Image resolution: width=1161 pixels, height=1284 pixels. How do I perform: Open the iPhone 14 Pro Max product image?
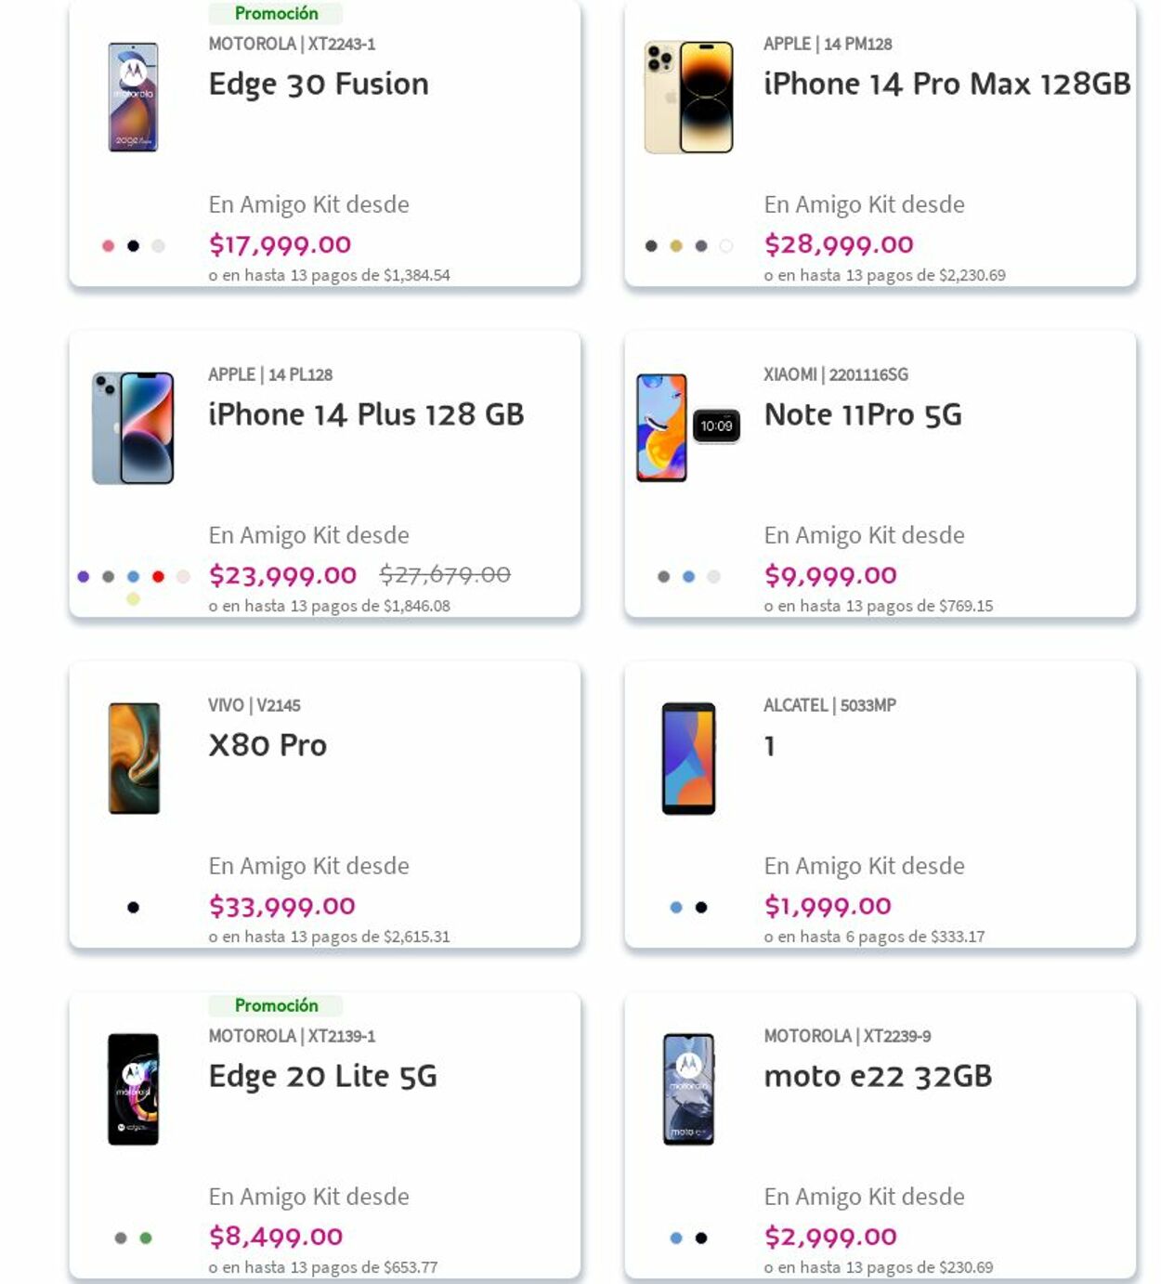click(688, 97)
